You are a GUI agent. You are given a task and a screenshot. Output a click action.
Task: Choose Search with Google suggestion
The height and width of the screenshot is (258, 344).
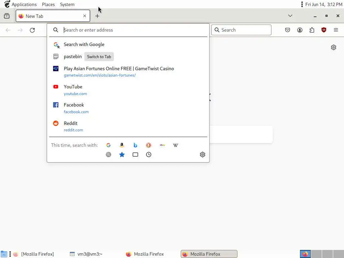pos(128,45)
